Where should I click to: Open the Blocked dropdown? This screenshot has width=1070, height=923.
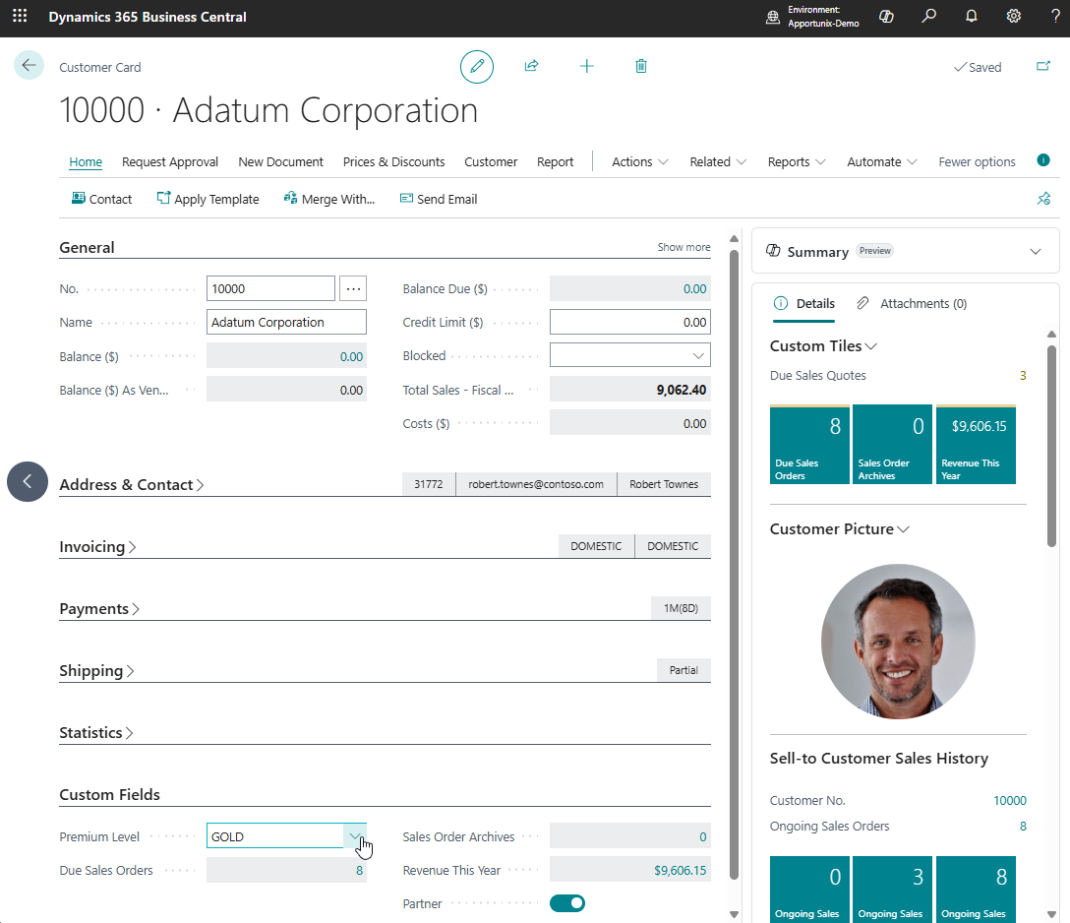pos(698,355)
